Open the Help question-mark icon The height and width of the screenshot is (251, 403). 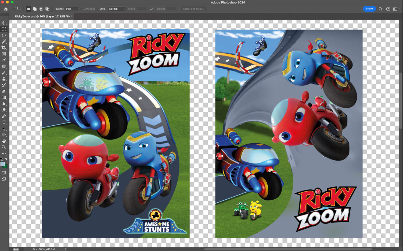388,9
